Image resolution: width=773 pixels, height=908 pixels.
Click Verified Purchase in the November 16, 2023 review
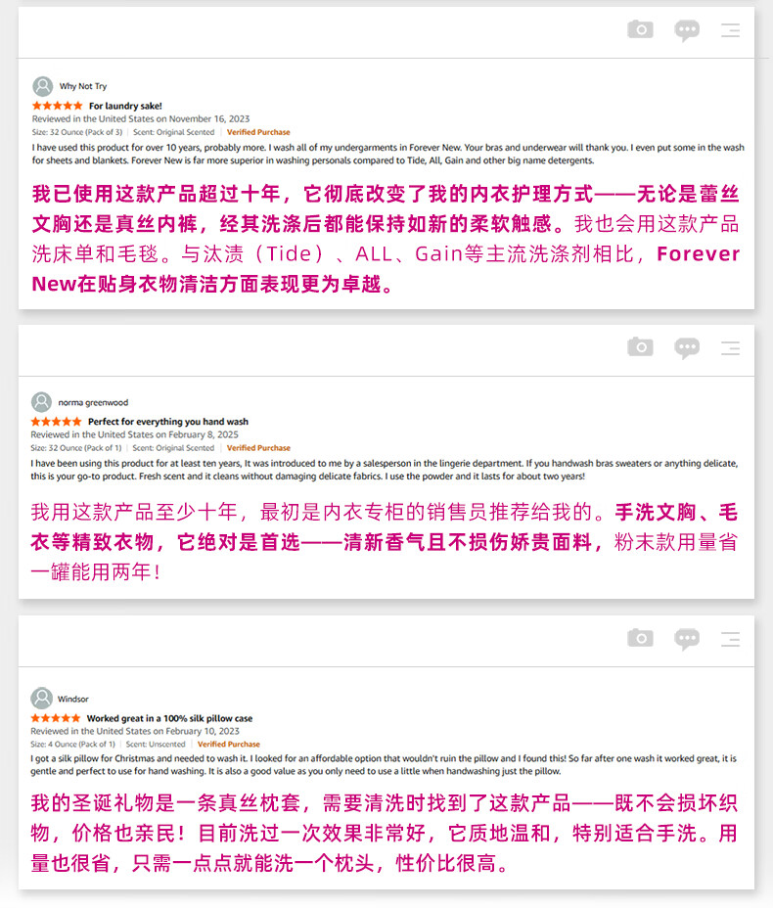[x=258, y=132]
